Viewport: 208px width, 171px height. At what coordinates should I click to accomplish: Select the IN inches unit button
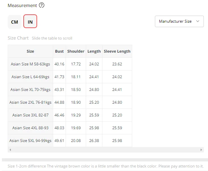[30, 21]
